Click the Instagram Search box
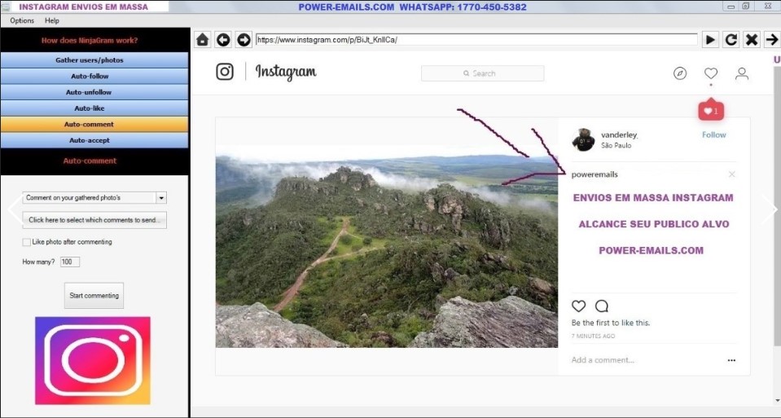Image resolution: width=781 pixels, height=418 pixels. [x=483, y=73]
